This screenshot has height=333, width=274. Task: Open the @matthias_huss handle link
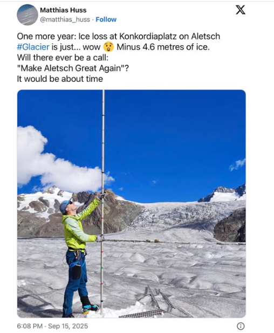click(x=65, y=19)
